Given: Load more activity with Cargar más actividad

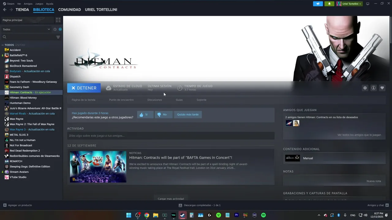Looking at the screenshot, I should coord(171,199).
